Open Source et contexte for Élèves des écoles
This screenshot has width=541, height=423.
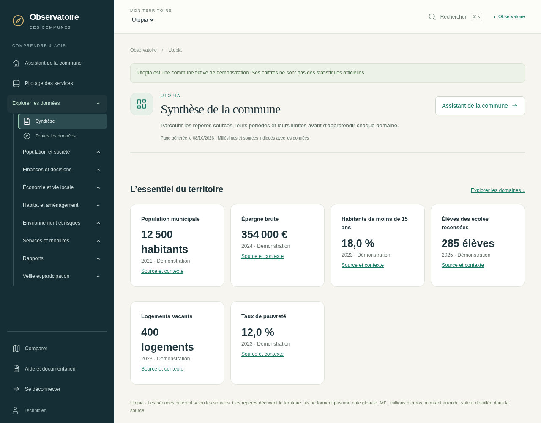click(463, 265)
